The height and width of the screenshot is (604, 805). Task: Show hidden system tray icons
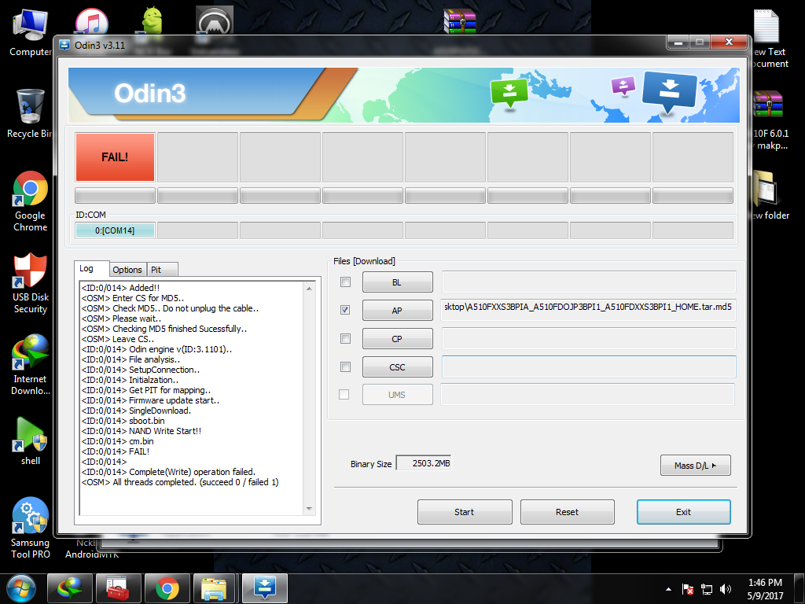pyautogui.click(x=668, y=588)
